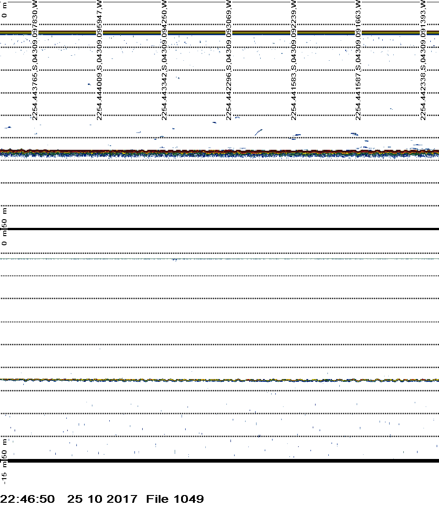Pick the position marker 2254.441587,S,04309.091663,W
Viewport: 439px width, 506px height.
coord(358,60)
